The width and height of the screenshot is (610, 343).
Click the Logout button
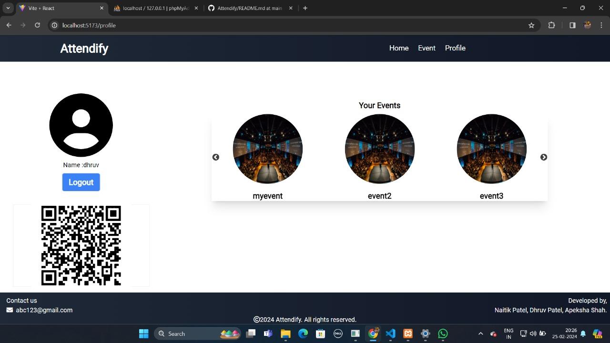pos(81,182)
